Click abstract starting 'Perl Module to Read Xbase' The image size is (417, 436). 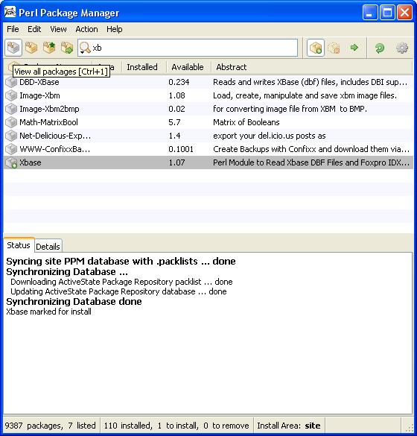(311, 162)
